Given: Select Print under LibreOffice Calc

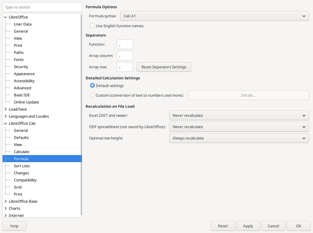Looking at the screenshot, I should 18,194.
